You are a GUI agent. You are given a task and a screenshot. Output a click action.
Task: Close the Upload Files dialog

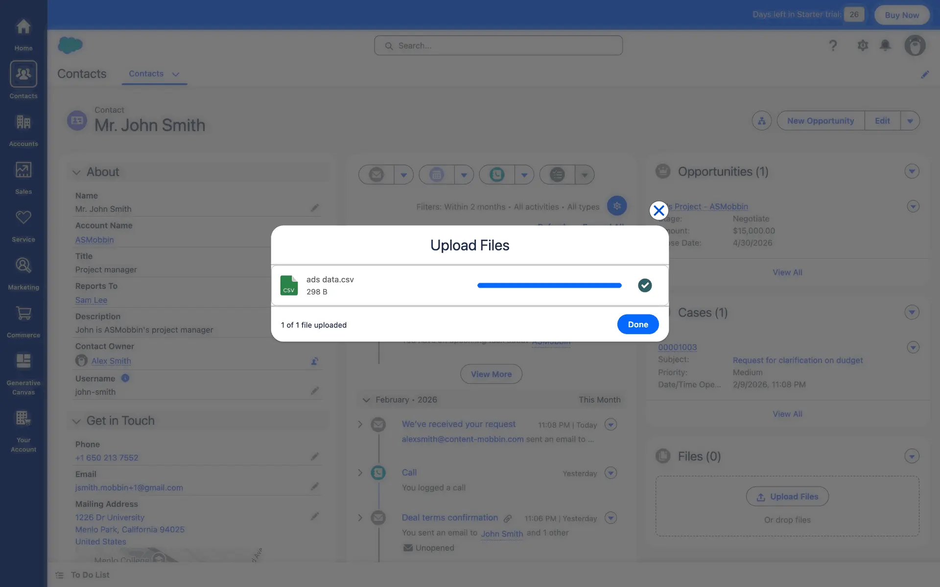click(658, 210)
